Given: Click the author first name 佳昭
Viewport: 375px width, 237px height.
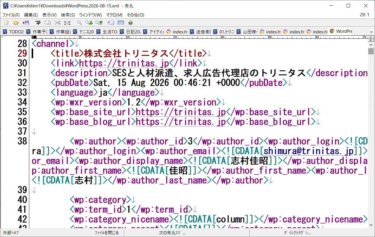Looking at the screenshot, I should pos(178,170).
